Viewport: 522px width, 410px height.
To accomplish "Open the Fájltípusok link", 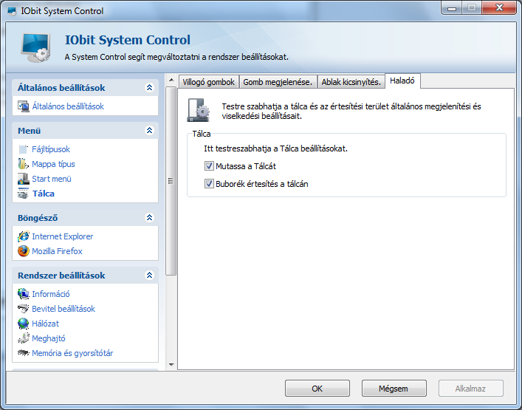I will [x=51, y=149].
